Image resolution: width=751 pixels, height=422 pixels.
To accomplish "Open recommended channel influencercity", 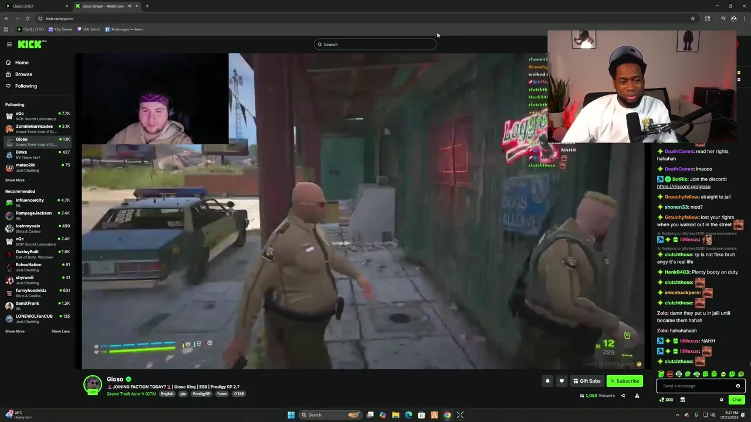I will [38, 203].
